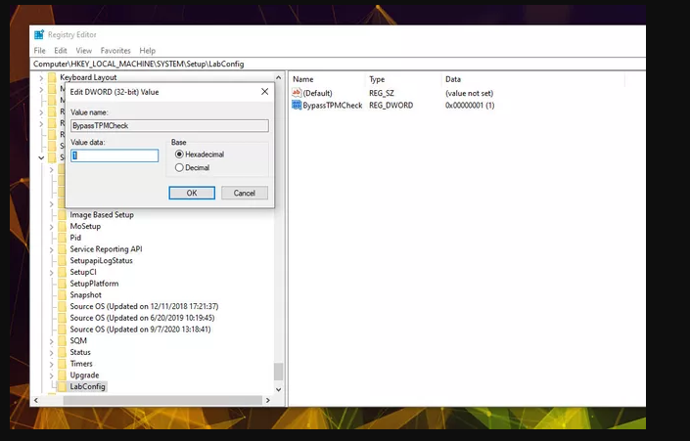The height and width of the screenshot is (441, 690).
Task: Select the SetupPlatform tree item
Action: click(94, 284)
